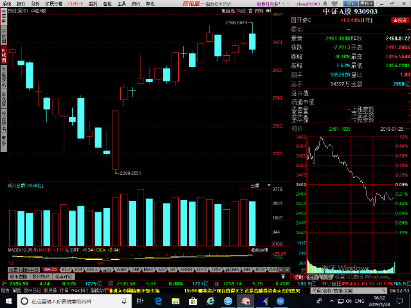Open the 指标平台 tab
Image resolution: width=411 pixels, height=308 pixels.
[x=30, y=269]
